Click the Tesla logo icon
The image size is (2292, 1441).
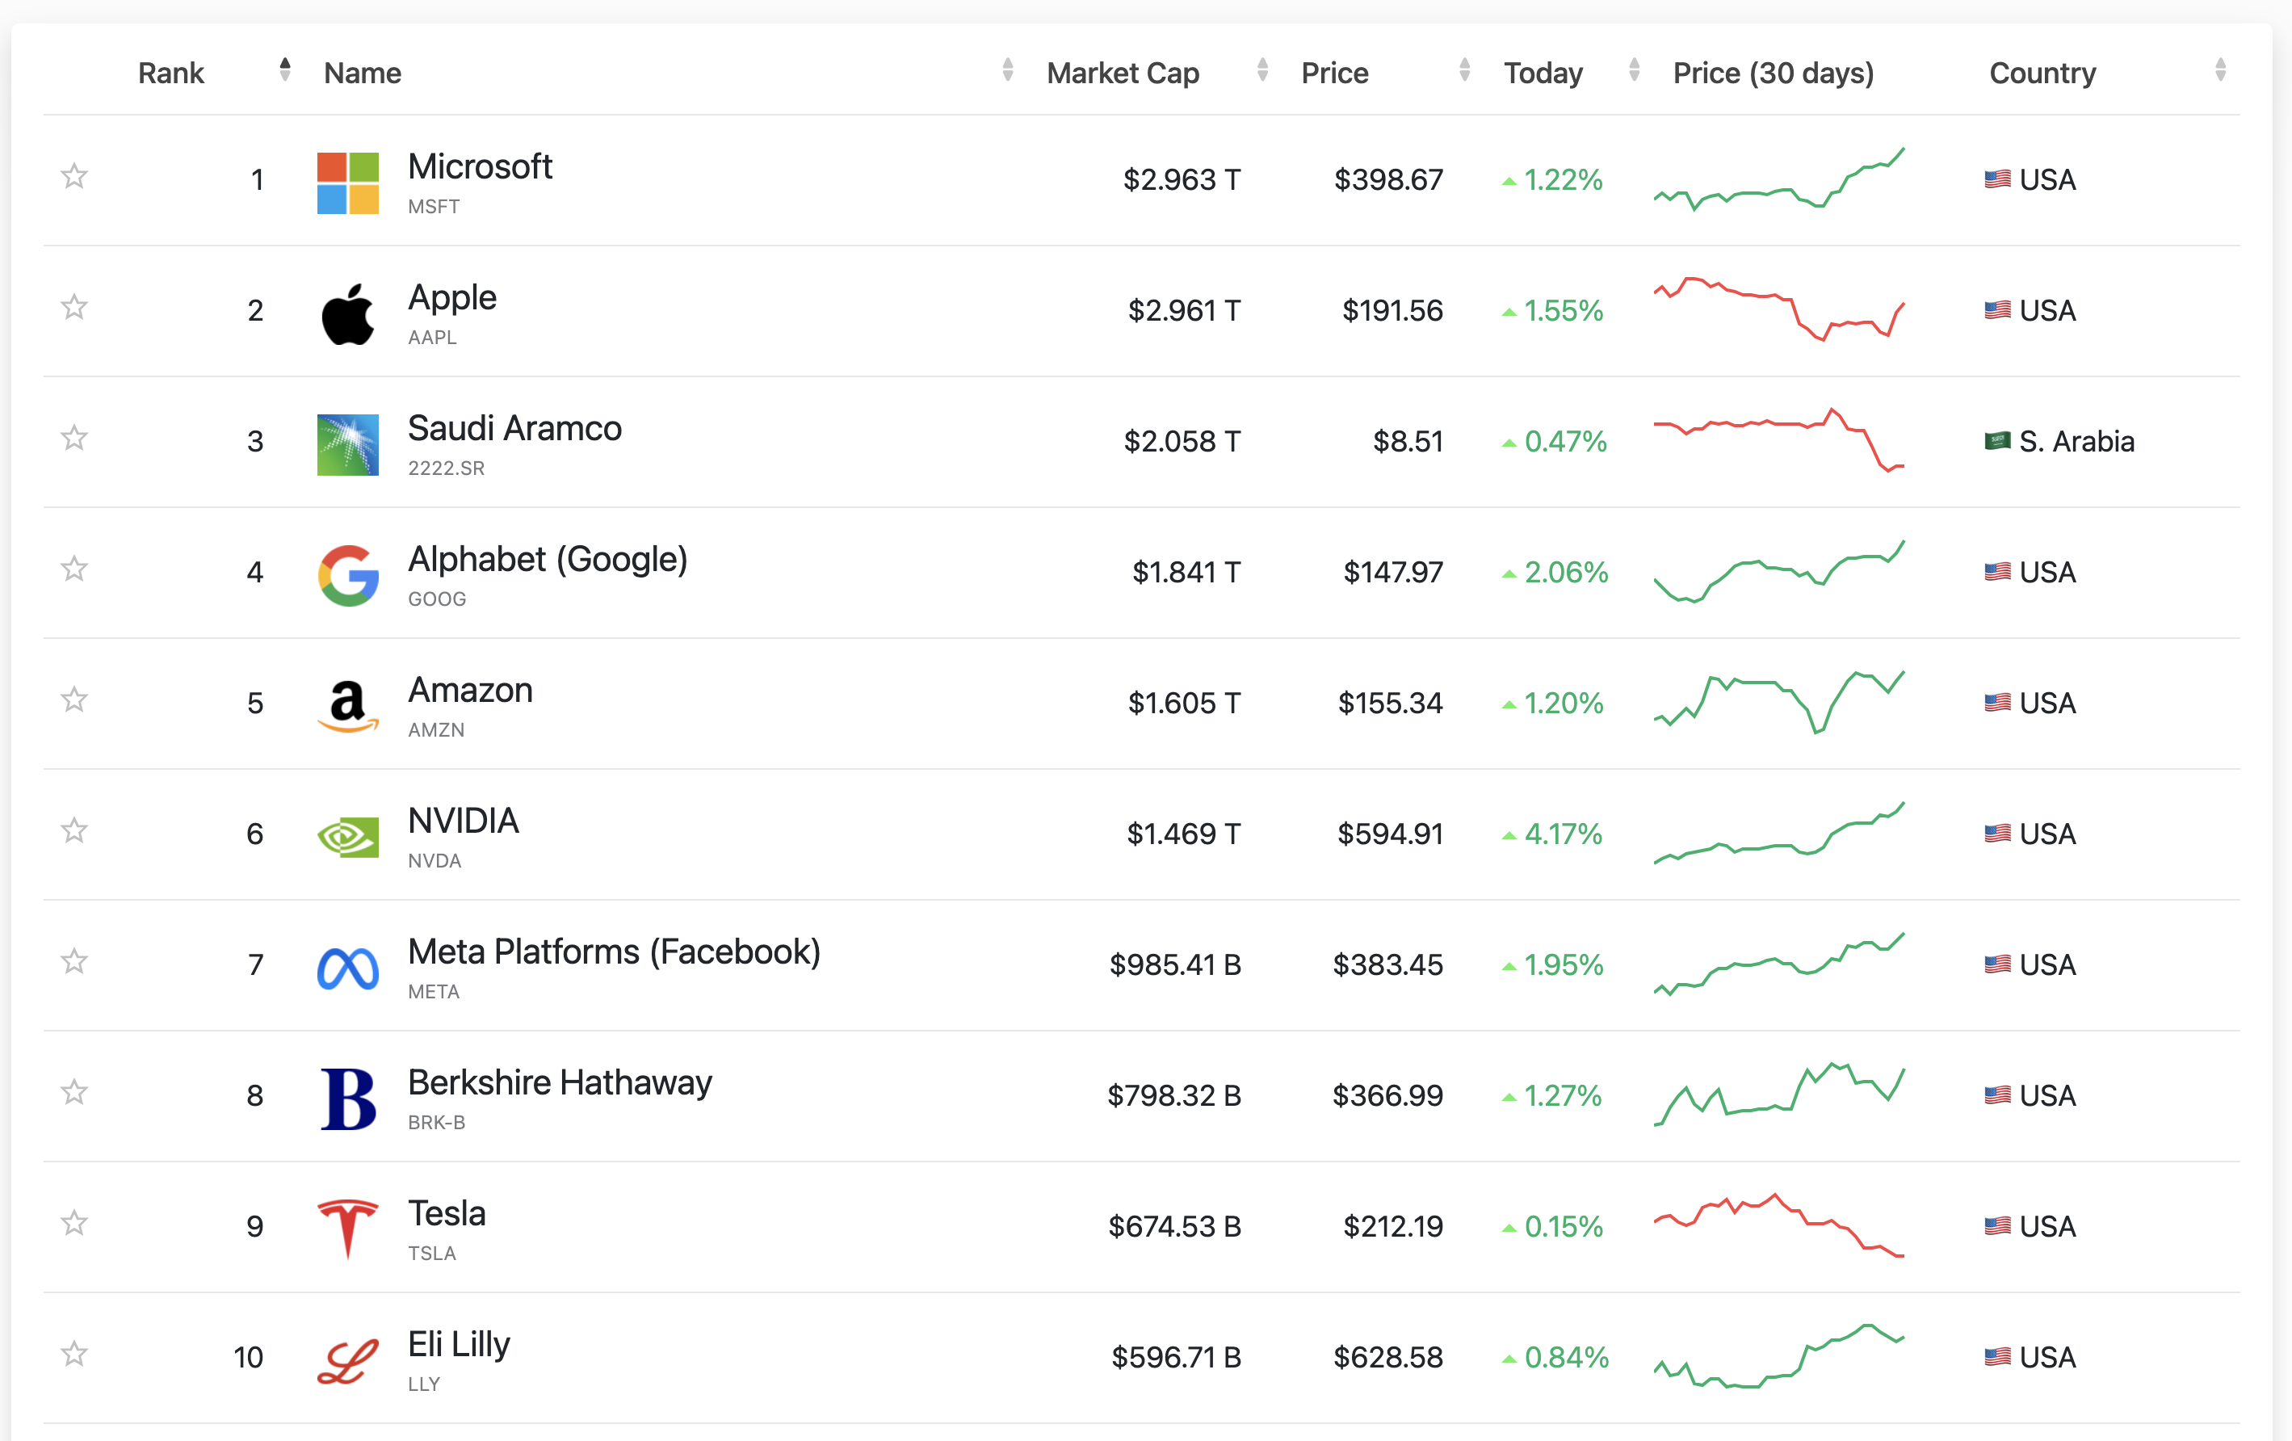[347, 1228]
